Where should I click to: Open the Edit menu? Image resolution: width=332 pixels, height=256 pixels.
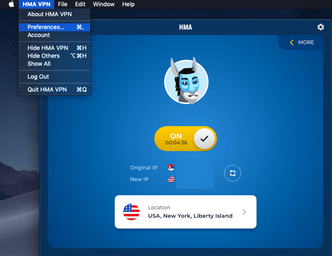pyautogui.click(x=80, y=4)
